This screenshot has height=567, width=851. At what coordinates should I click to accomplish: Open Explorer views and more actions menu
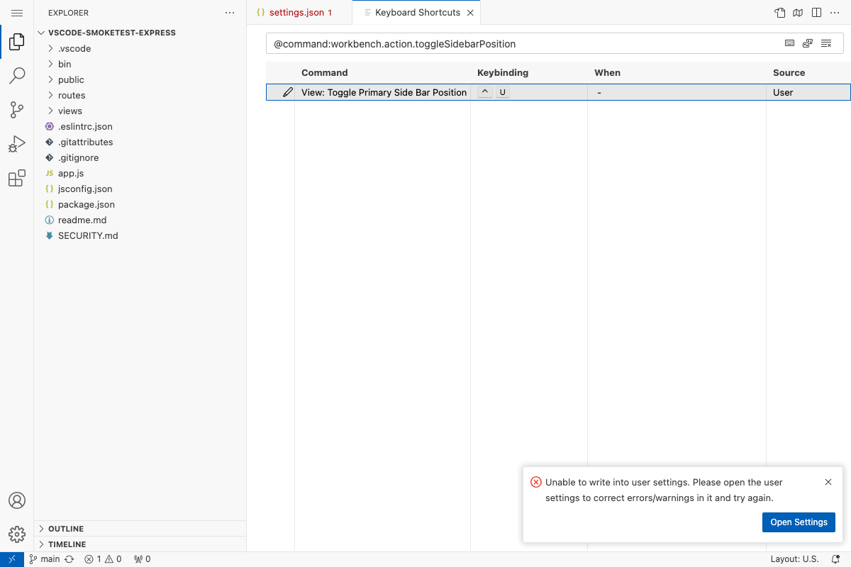coord(229,13)
